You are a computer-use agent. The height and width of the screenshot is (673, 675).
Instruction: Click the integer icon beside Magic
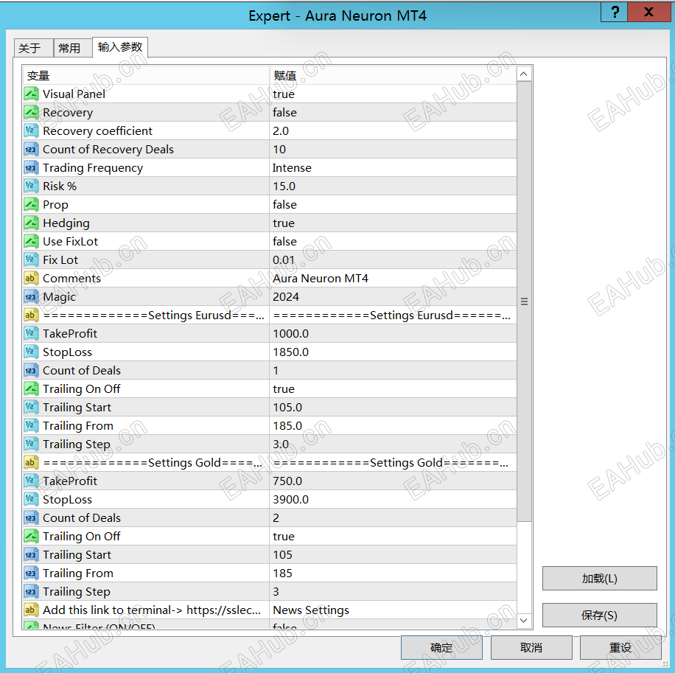[x=31, y=296]
